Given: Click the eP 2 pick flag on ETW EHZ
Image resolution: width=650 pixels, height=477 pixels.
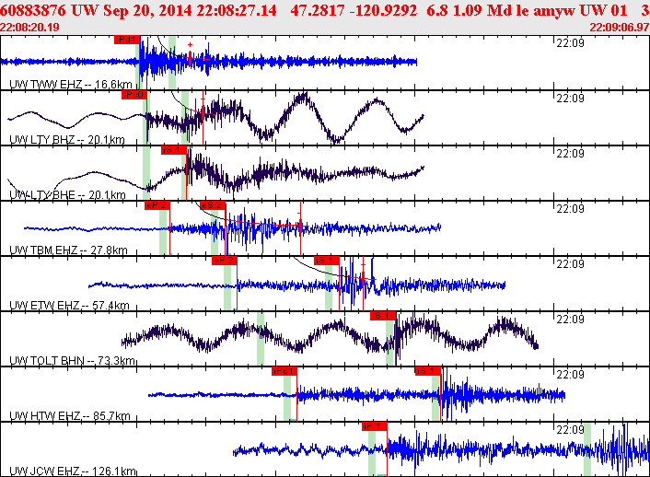Looking at the screenshot, I should click(x=224, y=261).
